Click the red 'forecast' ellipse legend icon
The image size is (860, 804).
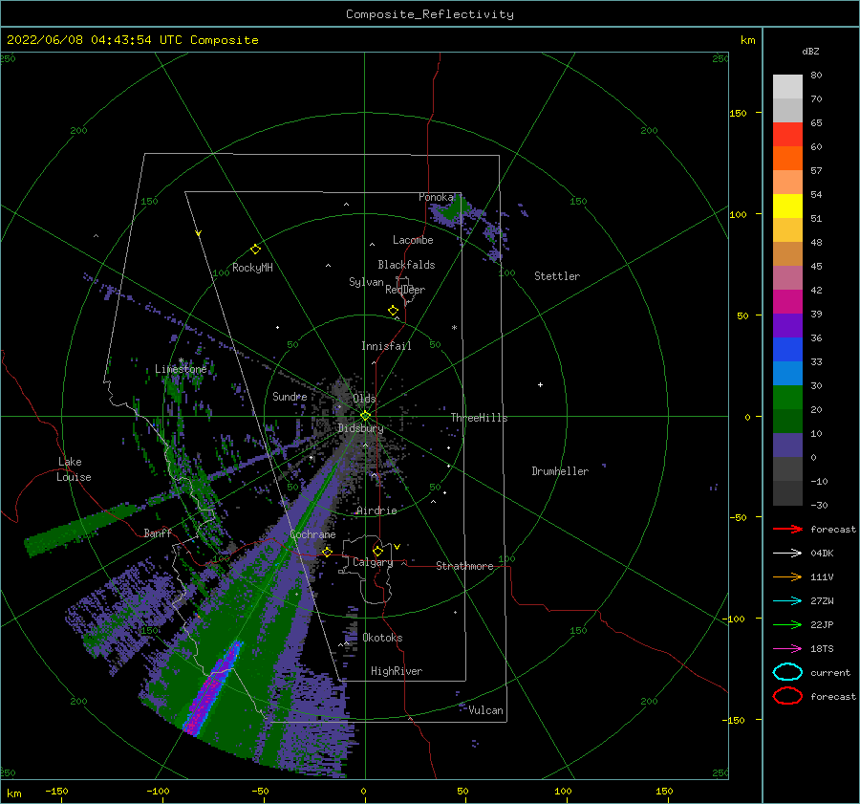787,696
